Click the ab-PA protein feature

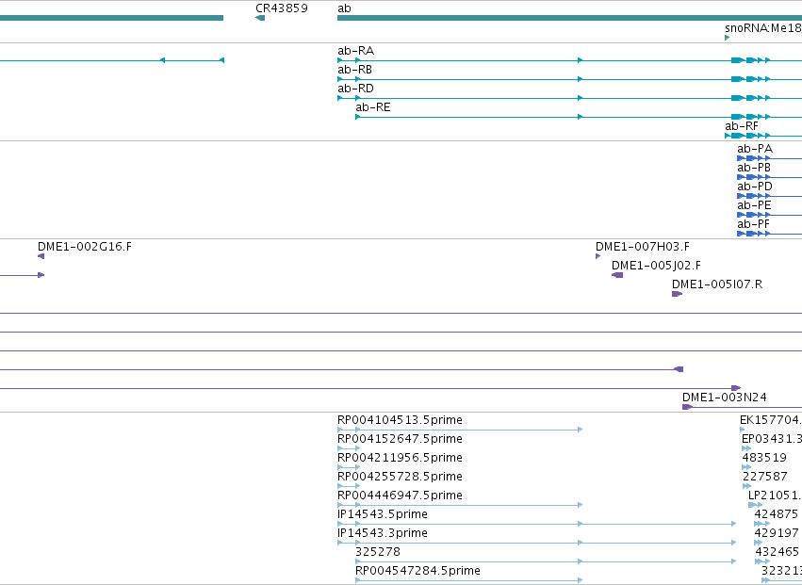pos(769,158)
